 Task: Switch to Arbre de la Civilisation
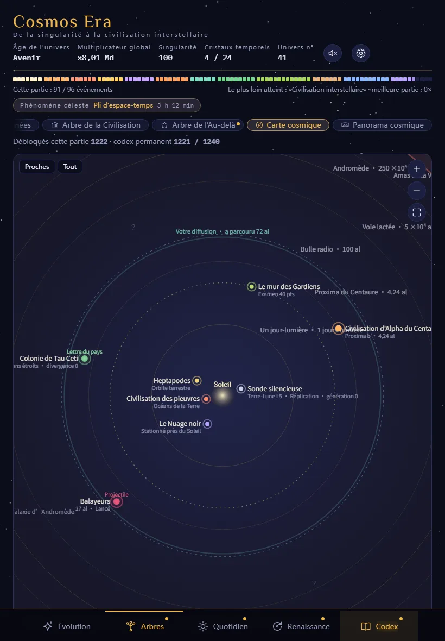click(96, 125)
